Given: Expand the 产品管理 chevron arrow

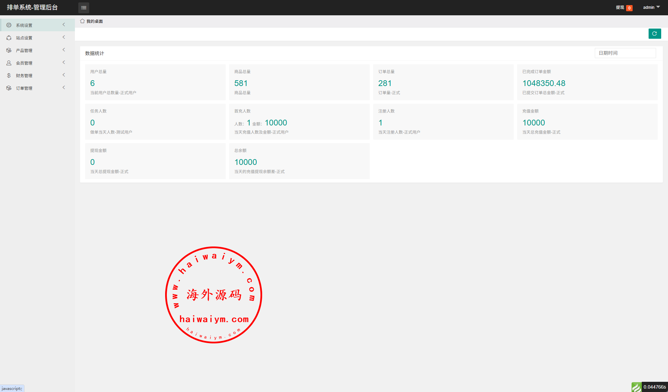Looking at the screenshot, I should point(64,50).
